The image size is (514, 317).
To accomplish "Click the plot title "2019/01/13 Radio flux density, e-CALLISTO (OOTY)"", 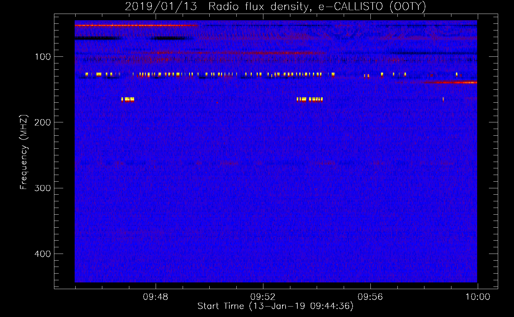I will coord(275,7).
